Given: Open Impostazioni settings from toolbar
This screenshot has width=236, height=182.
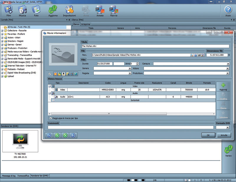Looking at the screenshot, I should click(69, 11).
